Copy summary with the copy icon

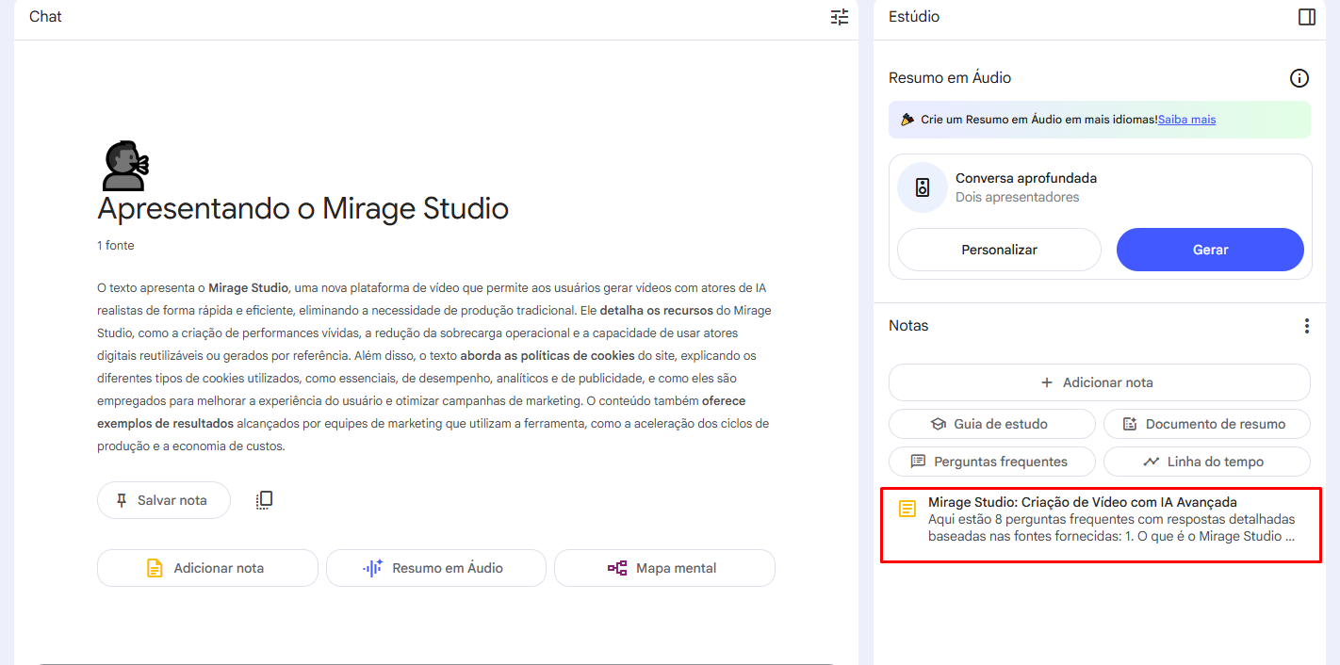pos(265,500)
